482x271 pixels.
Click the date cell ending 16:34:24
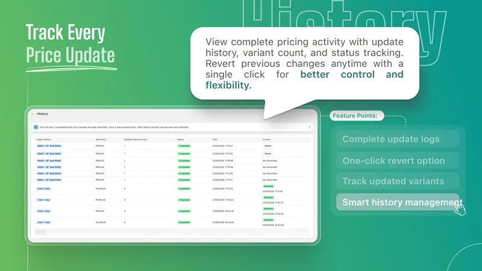(x=222, y=222)
